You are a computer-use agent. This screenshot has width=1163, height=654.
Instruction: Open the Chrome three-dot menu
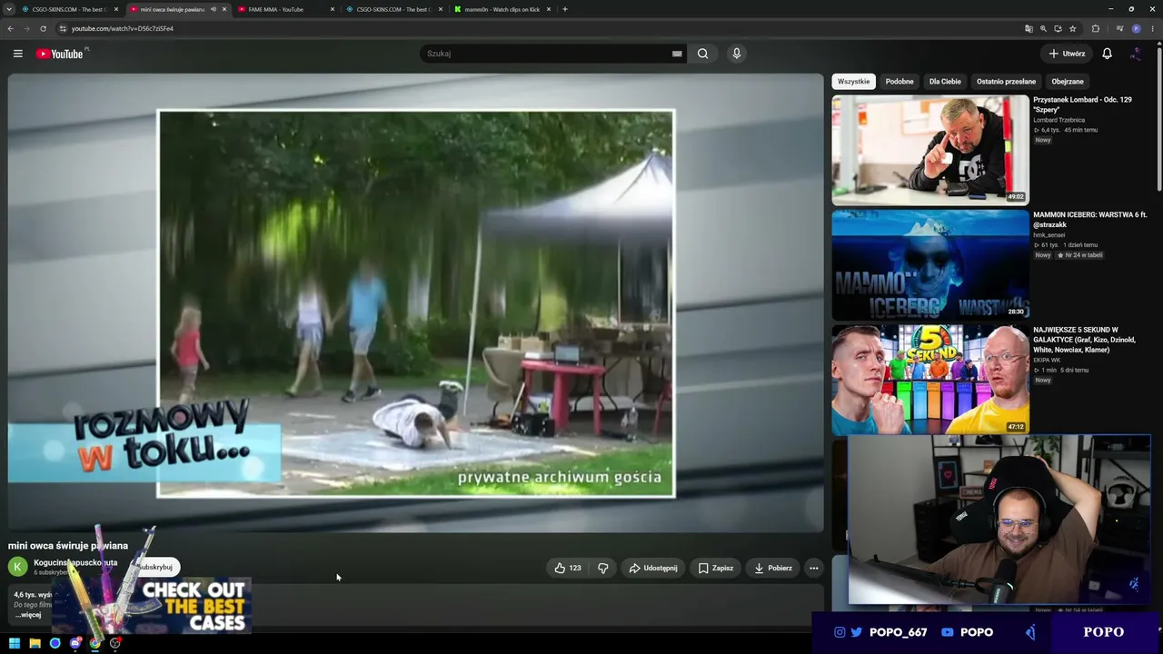pyautogui.click(x=1153, y=28)
